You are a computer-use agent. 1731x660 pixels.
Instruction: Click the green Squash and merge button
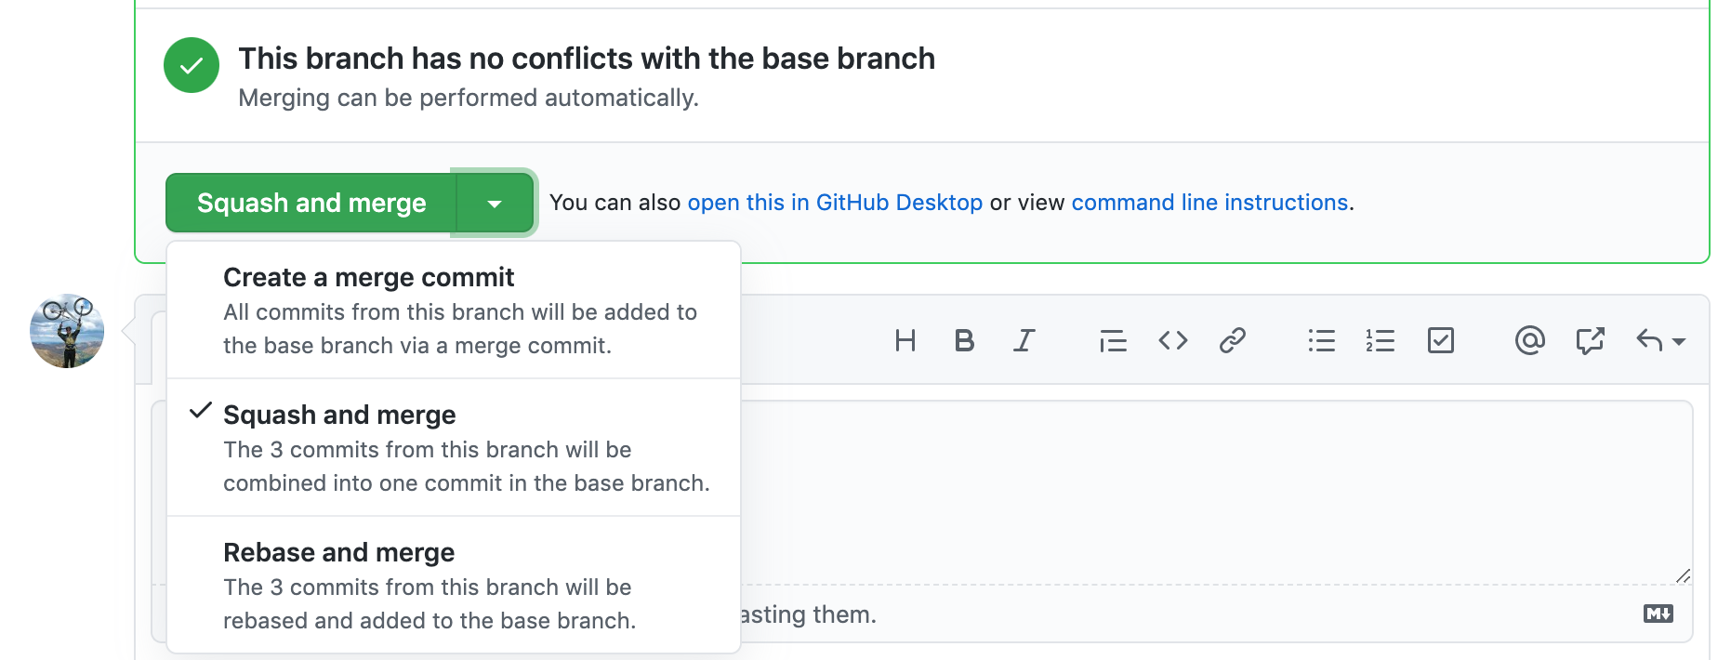(x=311, y=203)
